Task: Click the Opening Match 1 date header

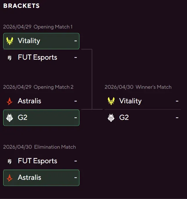Action: 38,27
